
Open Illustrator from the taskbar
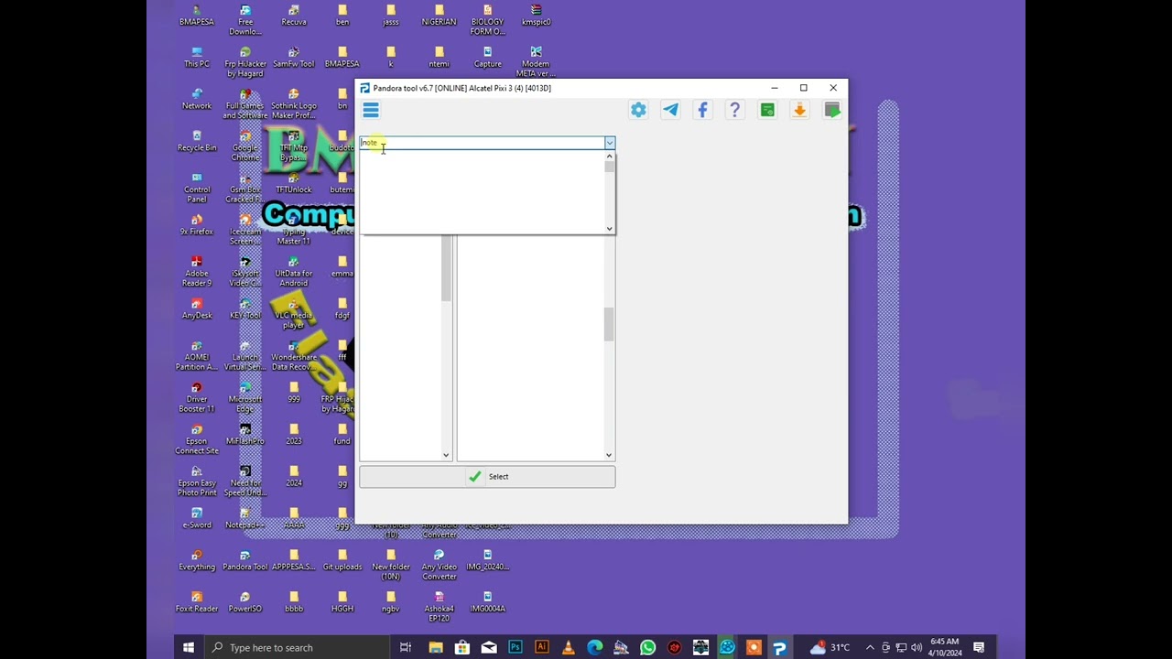(x=542, y=648)
